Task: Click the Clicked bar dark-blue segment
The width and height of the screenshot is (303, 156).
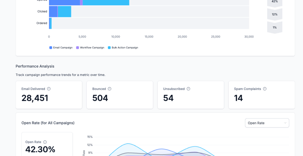Action: click(53, 11)
